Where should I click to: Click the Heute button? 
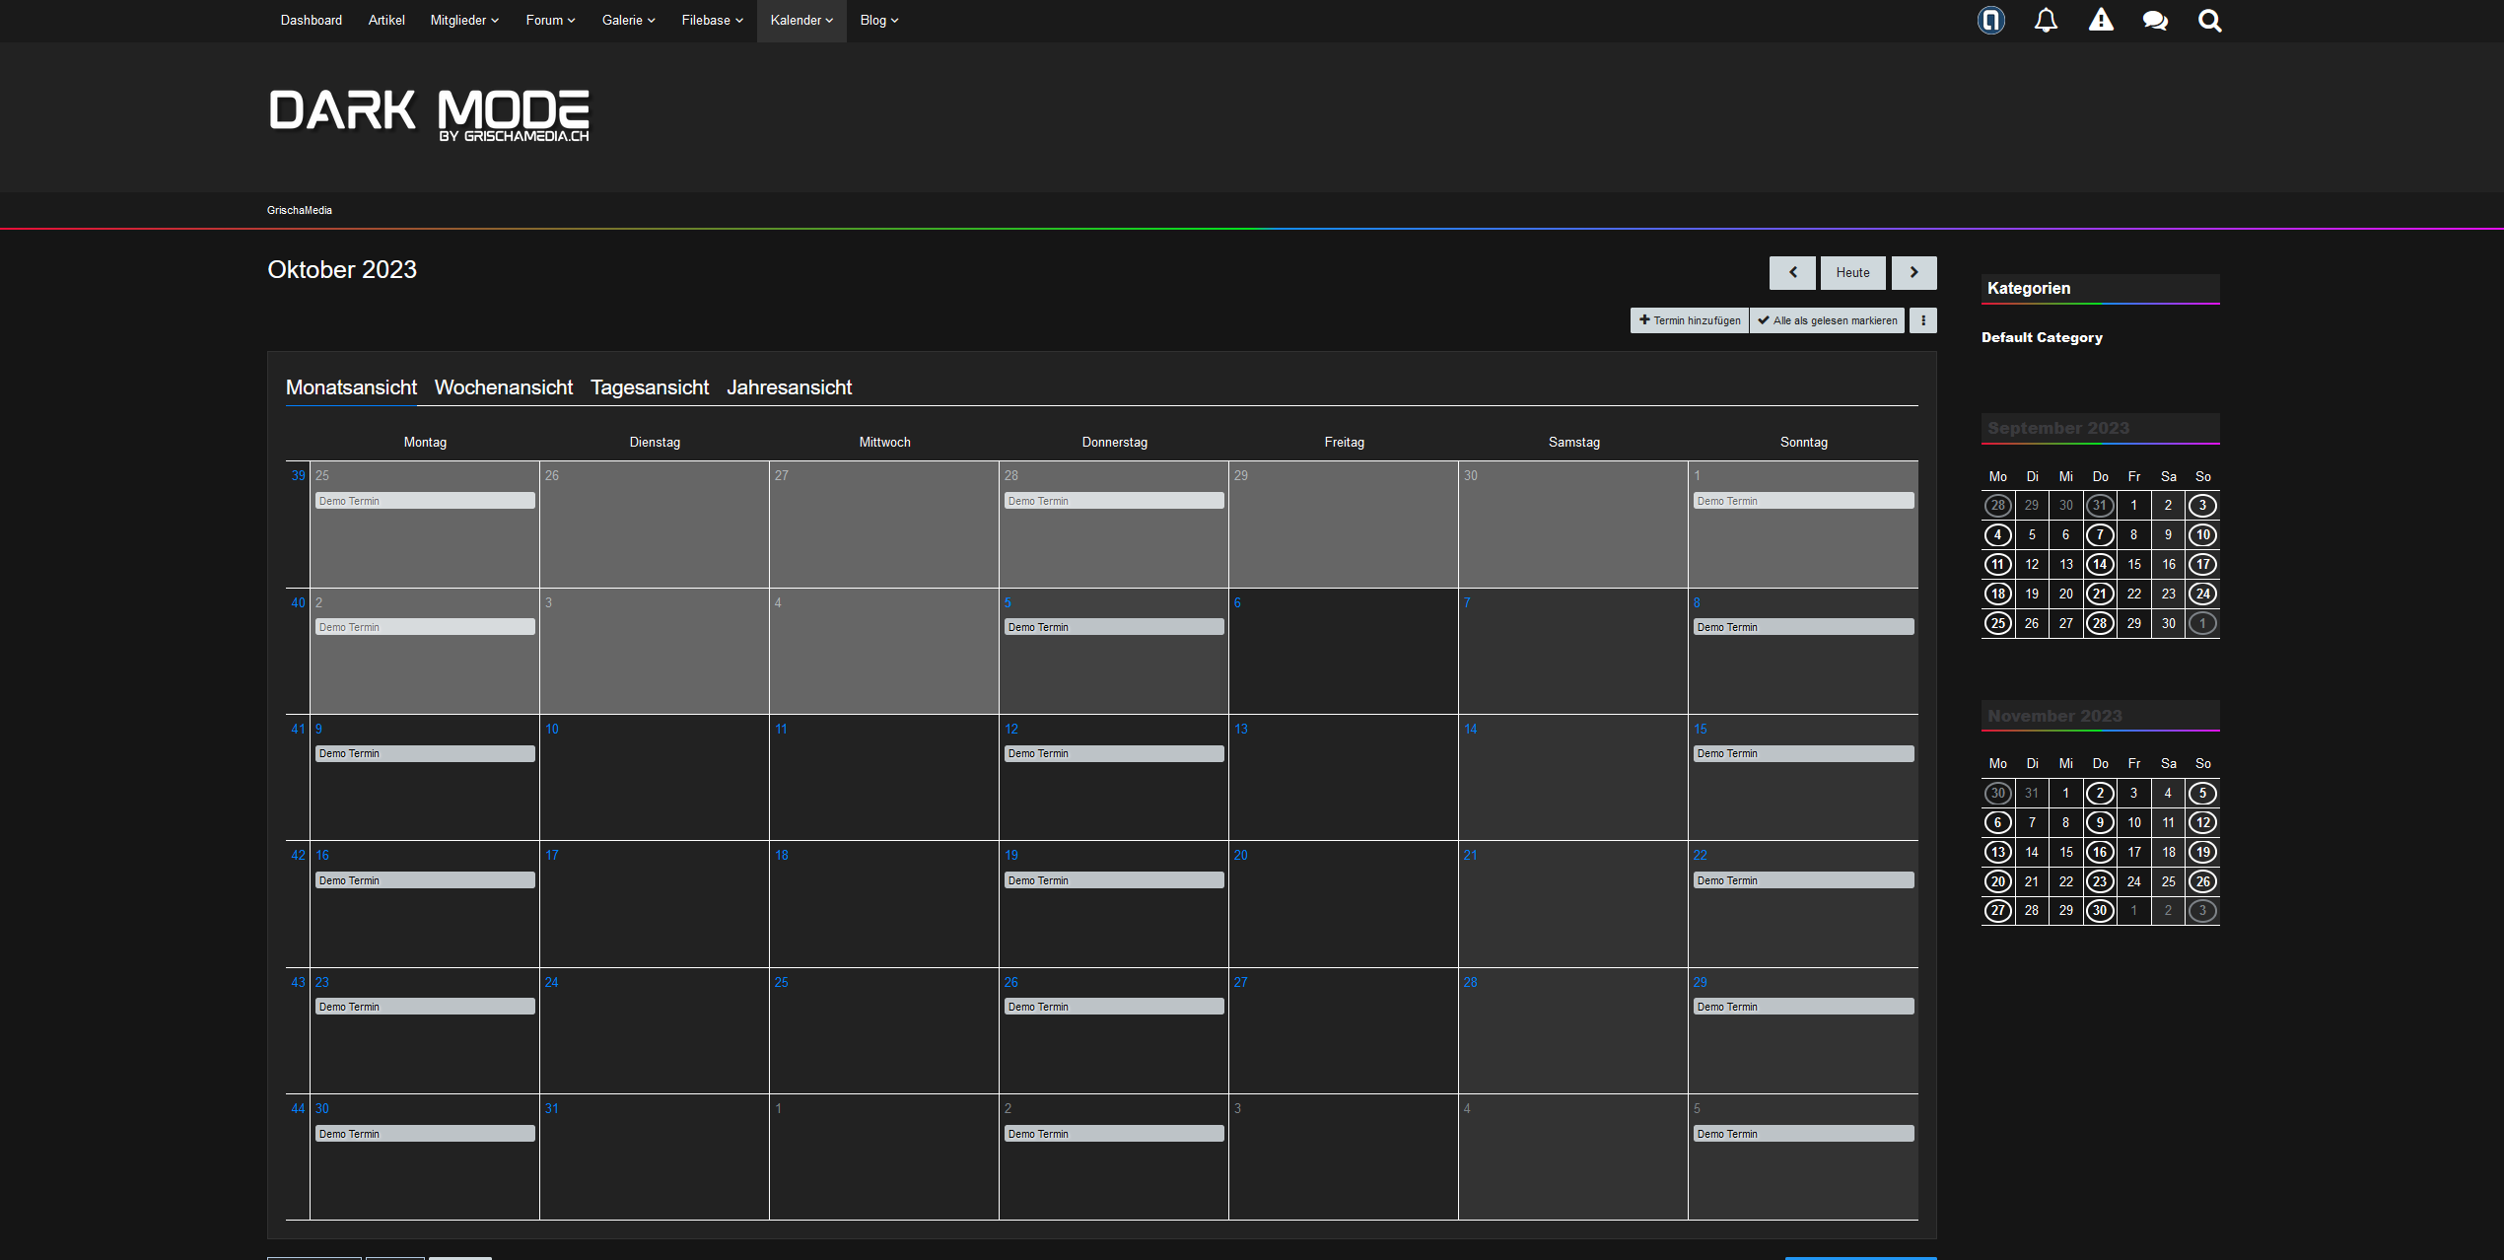coord(1852,273)
